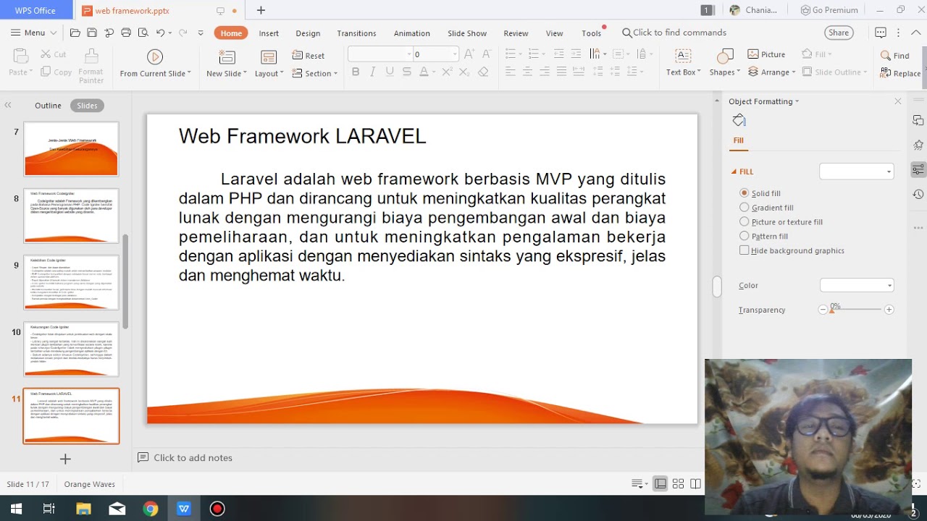Increase transparency with plus button

(x=889, y=310)
